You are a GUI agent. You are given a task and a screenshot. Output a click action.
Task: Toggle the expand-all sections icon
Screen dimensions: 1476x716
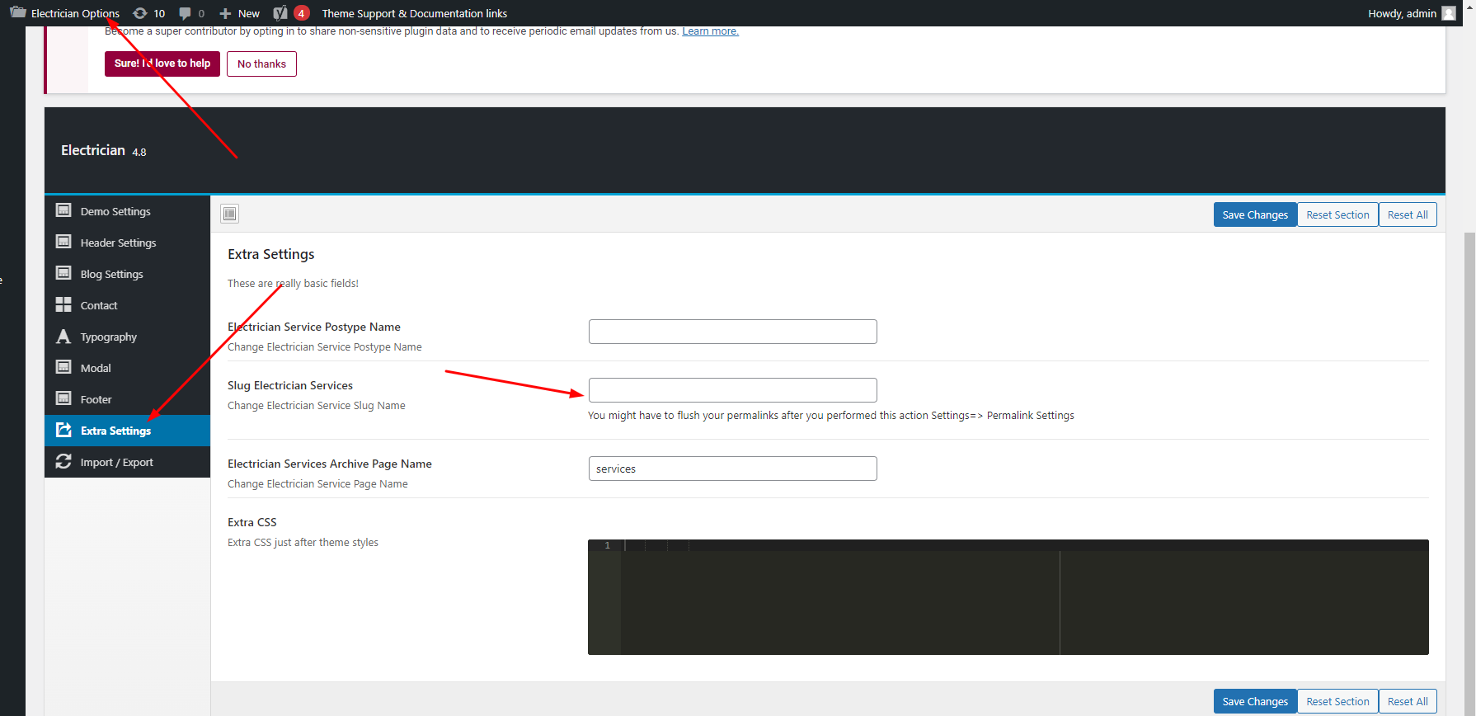[x=230, y=214]
